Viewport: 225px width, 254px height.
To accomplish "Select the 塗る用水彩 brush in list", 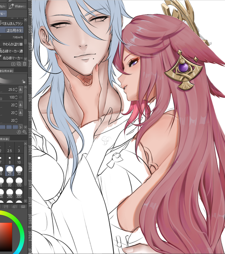I will 12,30.
